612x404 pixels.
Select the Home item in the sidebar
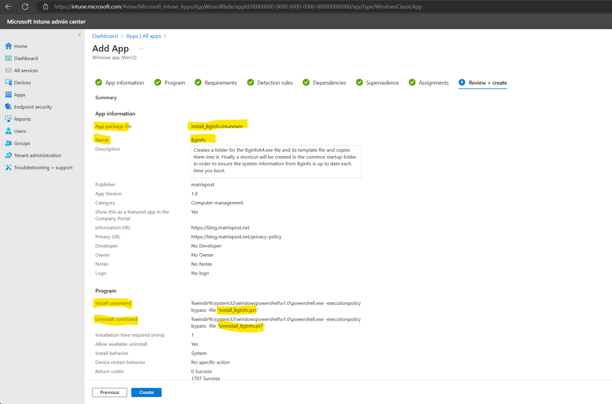point(20,46)
